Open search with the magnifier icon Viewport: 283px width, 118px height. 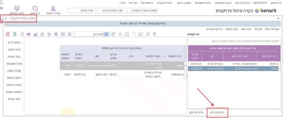point(148,34)
